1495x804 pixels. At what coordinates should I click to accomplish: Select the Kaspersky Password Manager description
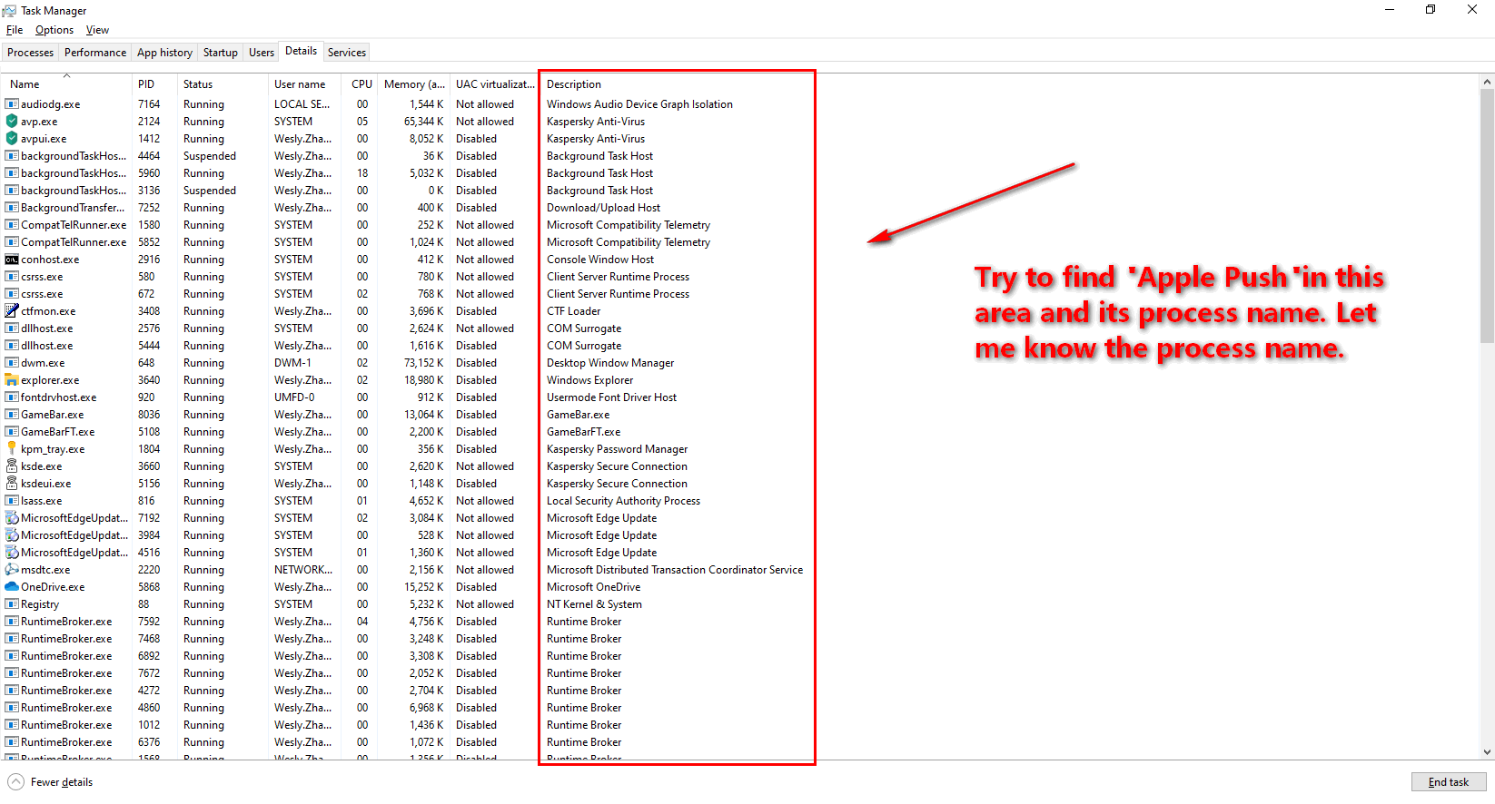click(x=617, y=449)
